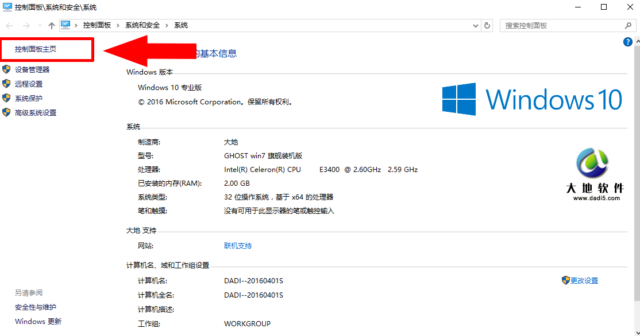Select the 系统和安全 breadcrumb item
Viewport: 640px width, 336px height.
tap(142, 25)
